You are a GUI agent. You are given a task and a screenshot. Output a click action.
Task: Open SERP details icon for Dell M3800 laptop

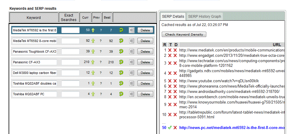131,73
